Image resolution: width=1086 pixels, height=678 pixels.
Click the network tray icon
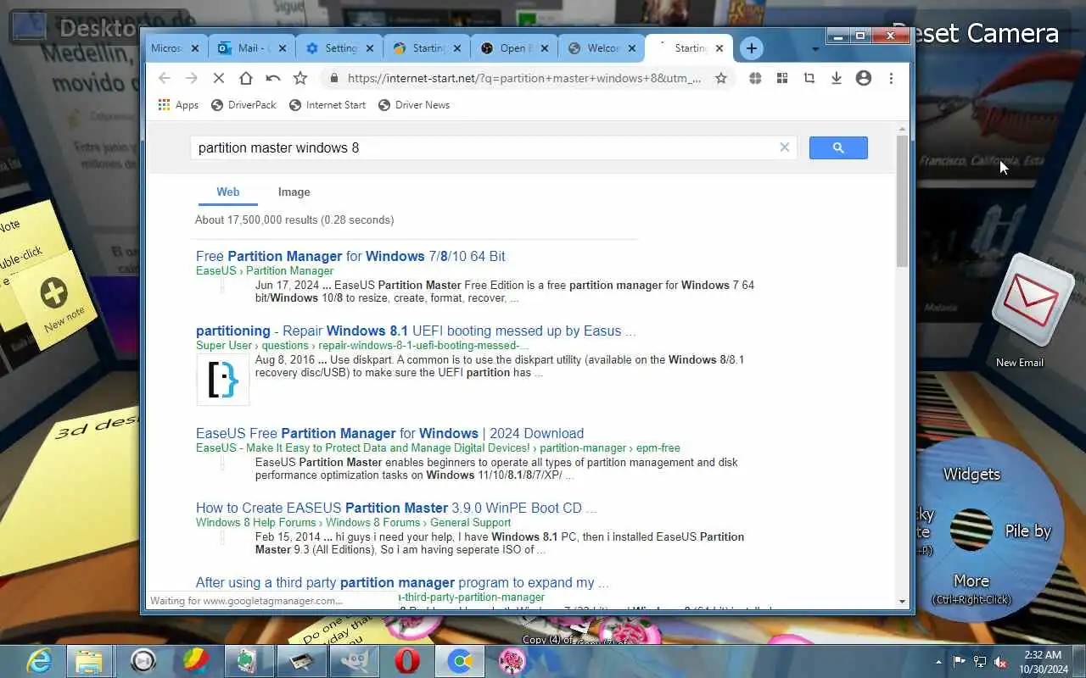pos(980,661)
